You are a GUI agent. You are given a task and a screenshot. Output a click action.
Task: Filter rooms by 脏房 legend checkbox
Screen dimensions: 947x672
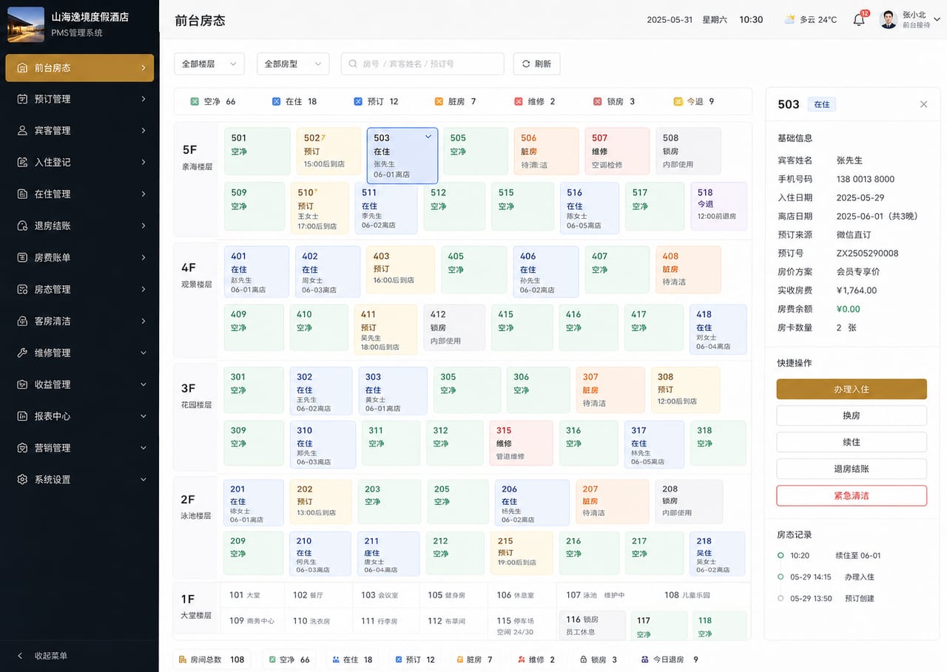coord(439,101)
